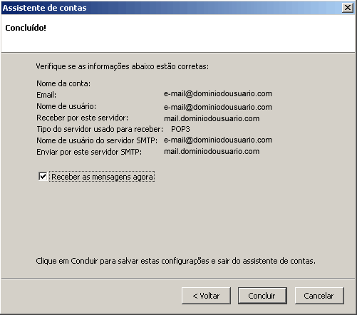The width and height of the screenshot is (357, 315).
Task: Click Concluir to save the account
Action: click(x=262, y=296)
